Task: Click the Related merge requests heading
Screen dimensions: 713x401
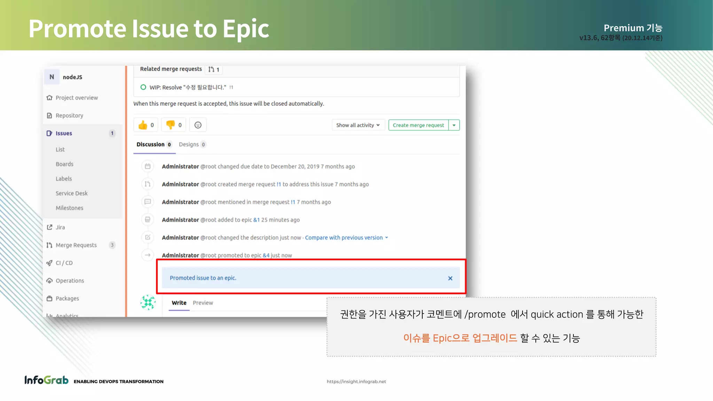Action: (x=171, y=69)
